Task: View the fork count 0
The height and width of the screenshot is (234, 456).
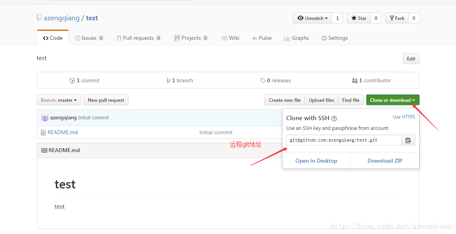Action: point(413,18)
